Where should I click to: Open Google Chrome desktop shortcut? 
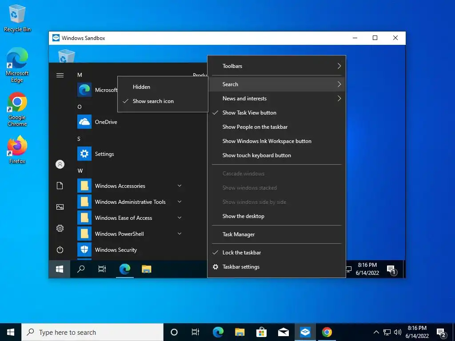17,109
